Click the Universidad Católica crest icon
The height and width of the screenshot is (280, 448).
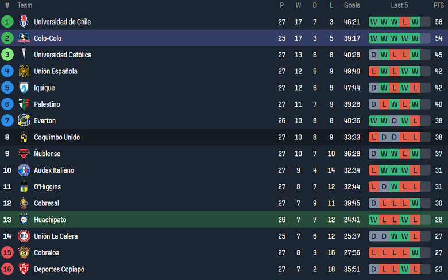(x=24, y=55)
